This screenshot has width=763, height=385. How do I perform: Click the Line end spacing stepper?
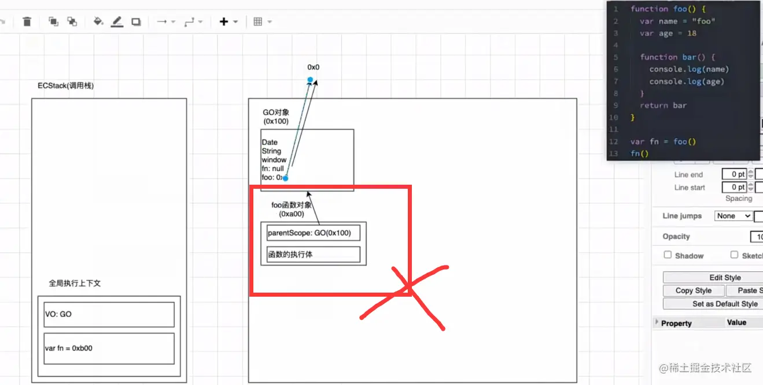pos(751,174)
